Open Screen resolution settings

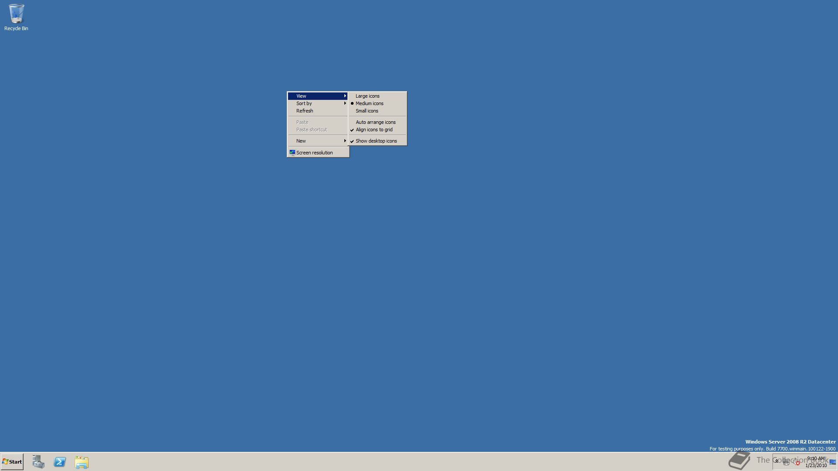click(x=318, y=153)
